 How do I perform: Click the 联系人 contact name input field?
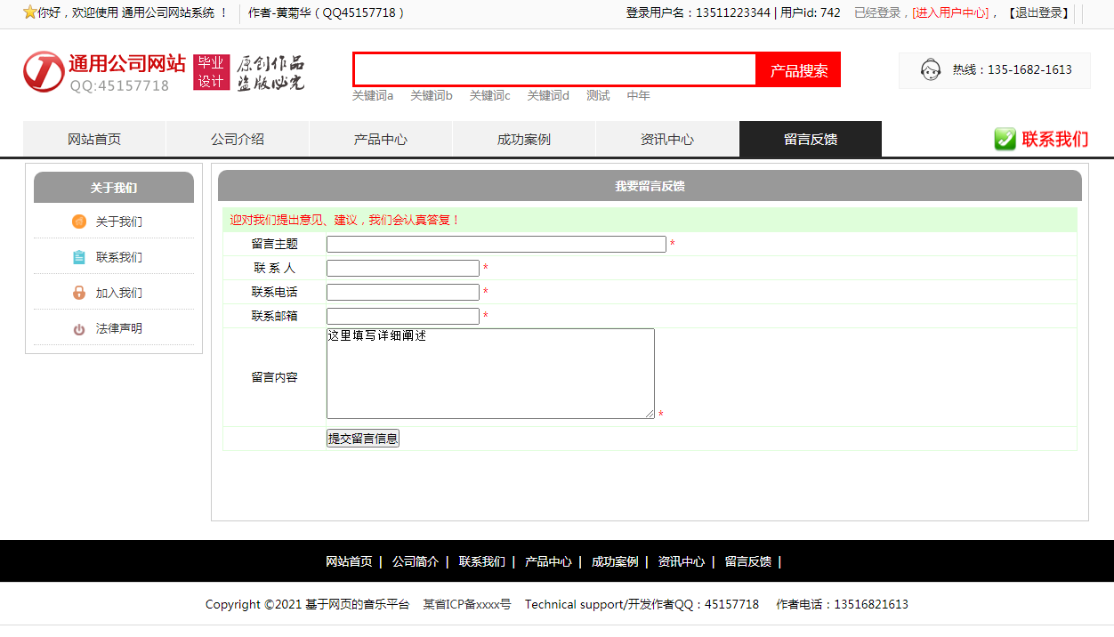403,268
